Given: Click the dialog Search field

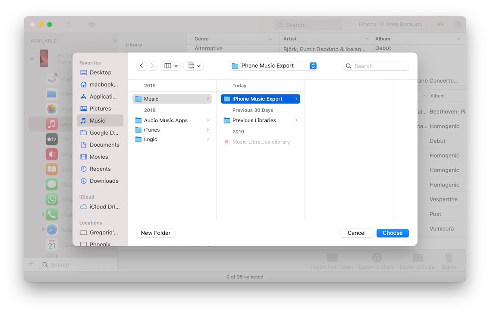Looking at the screenshot, I should (x=376, y=66).
